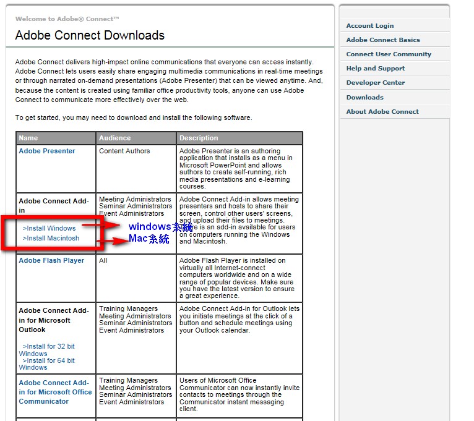Click the Office Communicator description text
This screenshot has width=474, height=421.
point(239,394)
